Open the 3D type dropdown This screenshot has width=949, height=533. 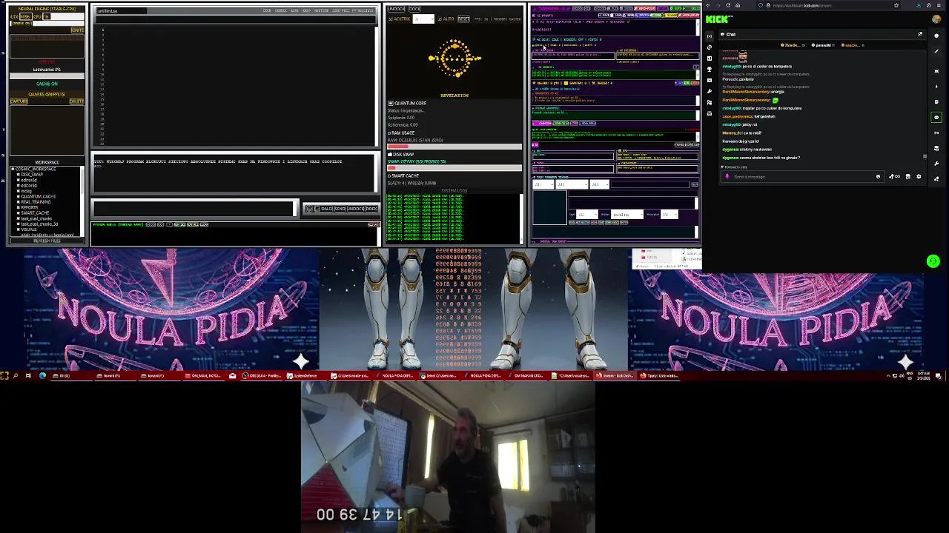pos(587,215)
